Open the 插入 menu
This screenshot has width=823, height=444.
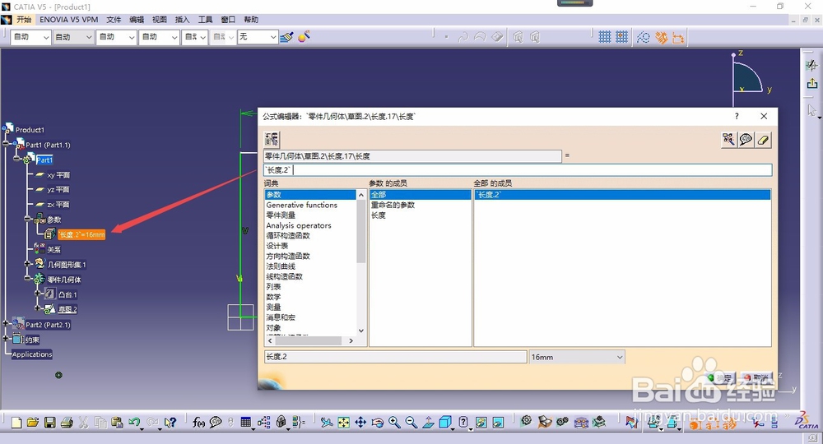pyautogui.click(x=182, y=20)
